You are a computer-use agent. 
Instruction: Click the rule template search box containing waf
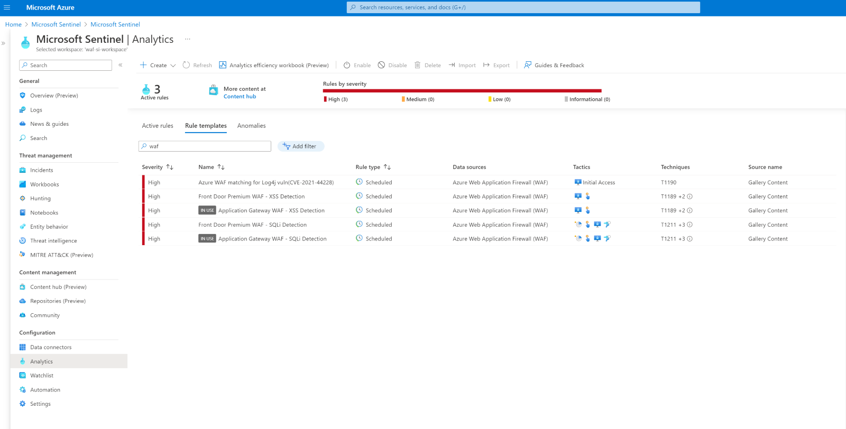coord(205,146)
